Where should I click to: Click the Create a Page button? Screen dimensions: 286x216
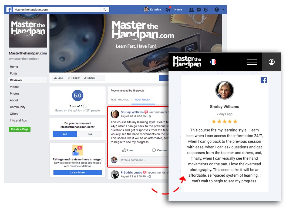click(x=19, y=129)
